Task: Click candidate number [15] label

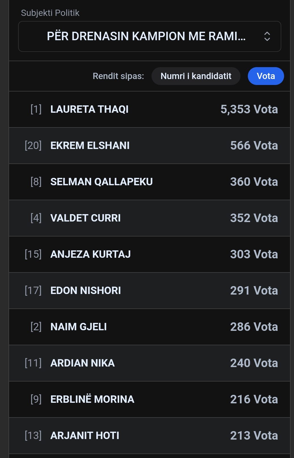Action: pyautogui.click(x=33, y=254)
